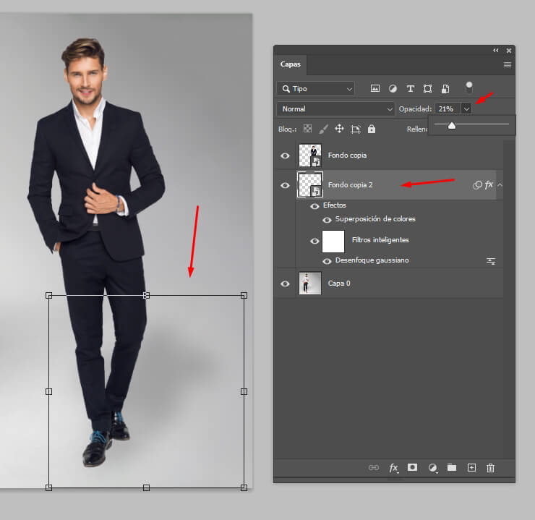535x520 pixels.
Task: Select the Fondo copia layer thumbnail
Action: tap(310, 155)
